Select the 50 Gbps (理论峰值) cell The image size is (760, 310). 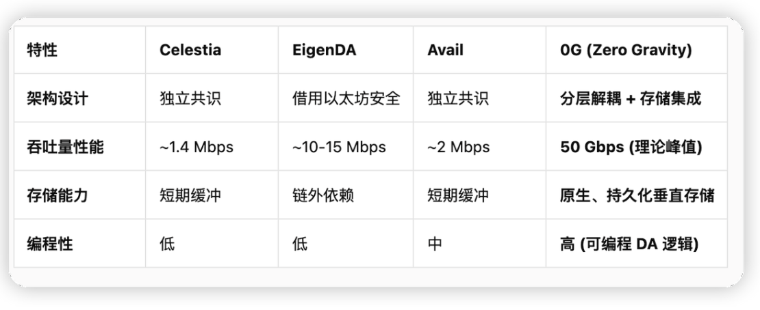coord(631,147)
